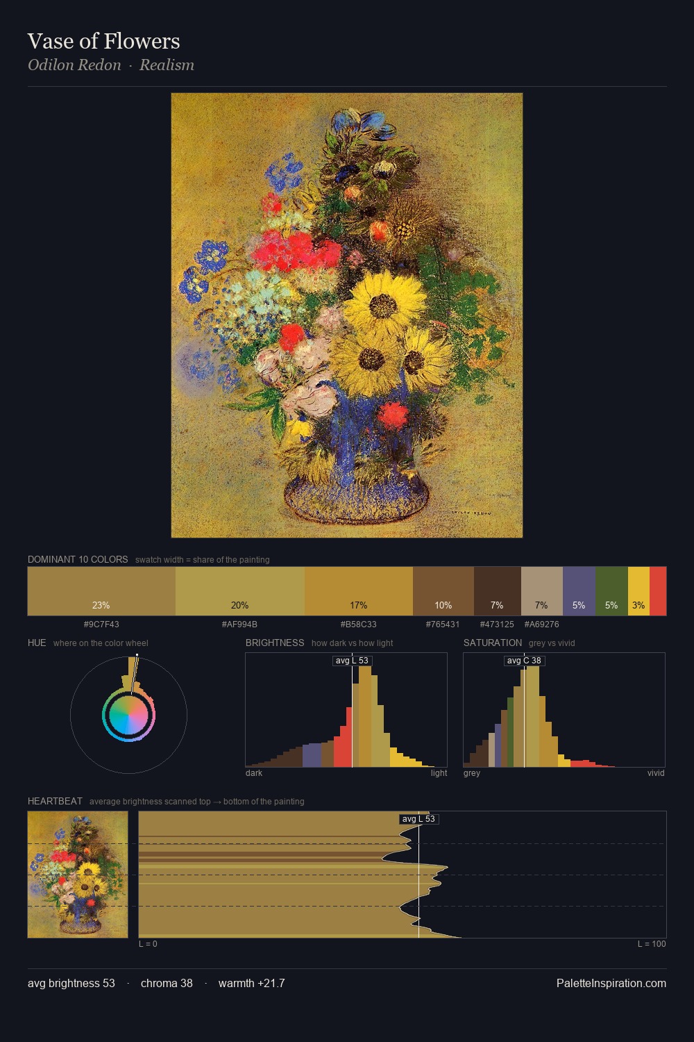Click the hue color wheel
Viewport: 694px width, 1042px height.
tap(128, 715)
